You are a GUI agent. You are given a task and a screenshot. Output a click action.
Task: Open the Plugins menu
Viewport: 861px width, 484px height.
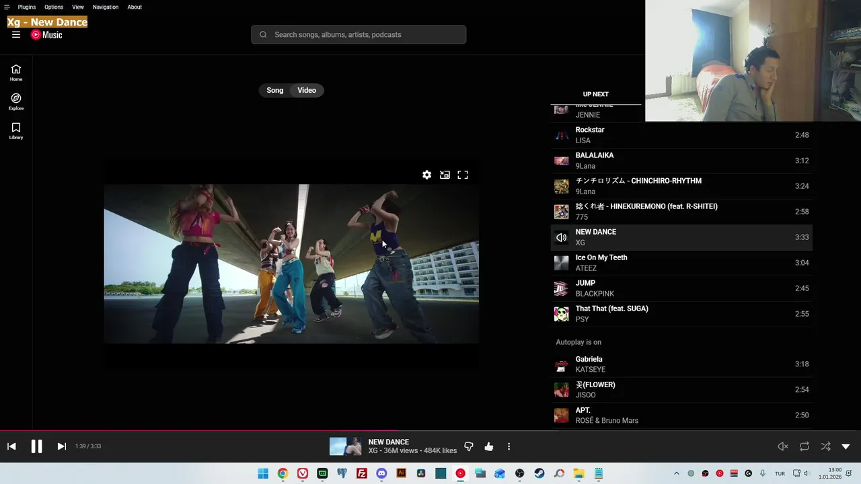click(27, 7)
